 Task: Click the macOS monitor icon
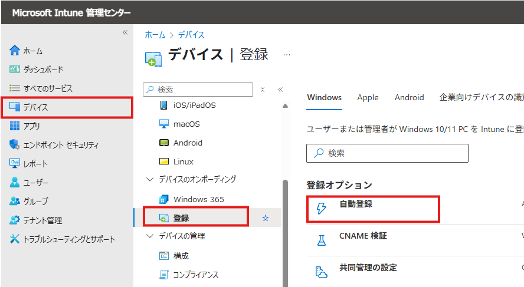pos(164,124)
